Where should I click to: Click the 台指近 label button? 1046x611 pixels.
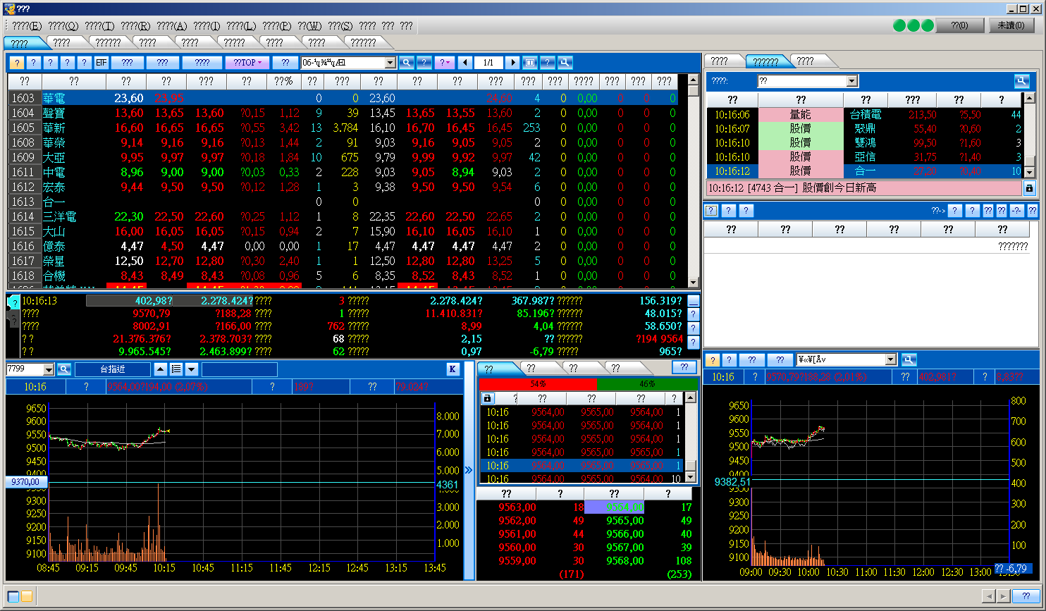[113, 369]
